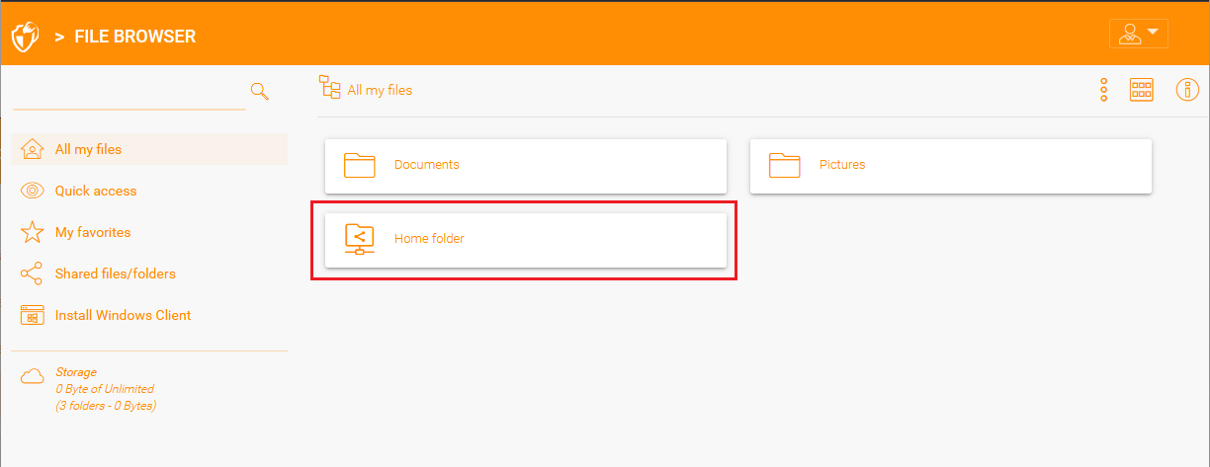Switch view with the grid layout icon
This screenshot has height=467, width=1210.
[x=1142, y=90]
